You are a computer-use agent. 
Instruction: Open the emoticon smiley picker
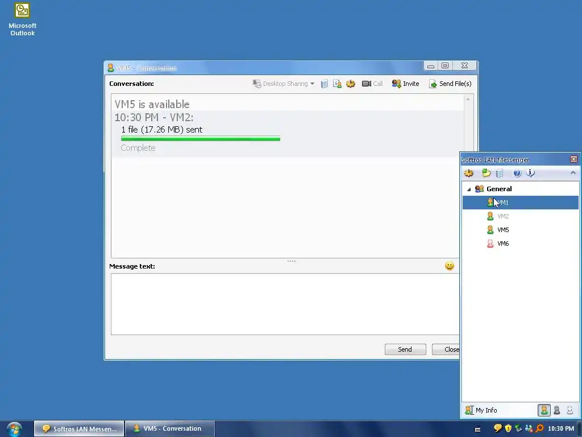pos(450,266)
